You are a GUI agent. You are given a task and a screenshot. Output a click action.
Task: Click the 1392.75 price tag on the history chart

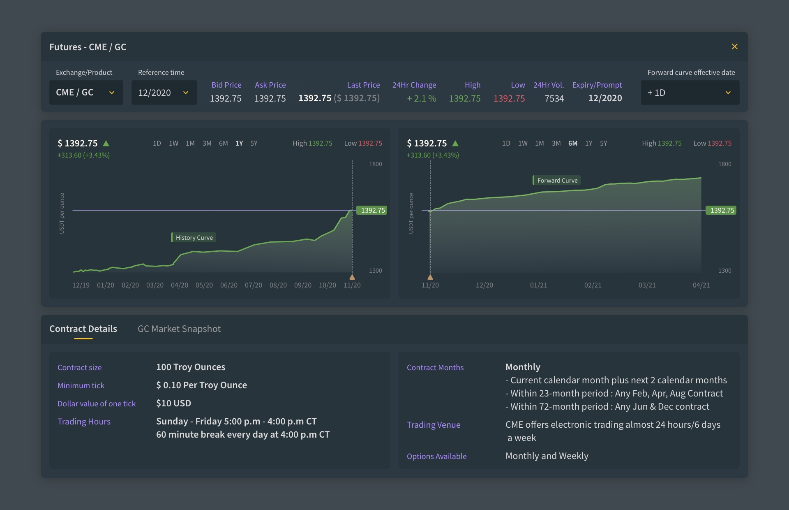tap(372, 210)
